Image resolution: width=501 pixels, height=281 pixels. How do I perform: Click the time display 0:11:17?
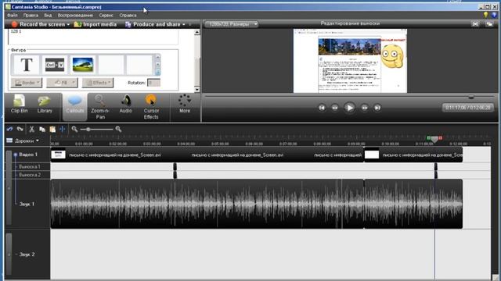tap(468, 108)
